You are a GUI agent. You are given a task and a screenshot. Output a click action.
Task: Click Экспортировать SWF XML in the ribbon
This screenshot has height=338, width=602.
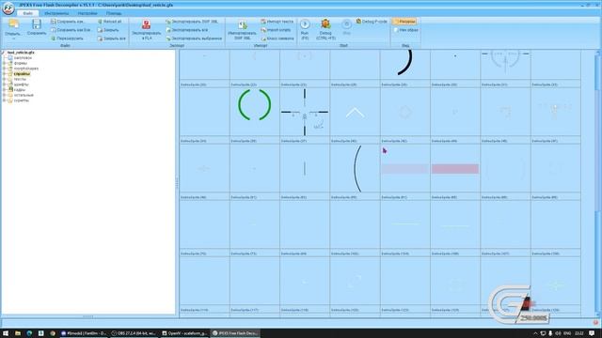[192, 22]
